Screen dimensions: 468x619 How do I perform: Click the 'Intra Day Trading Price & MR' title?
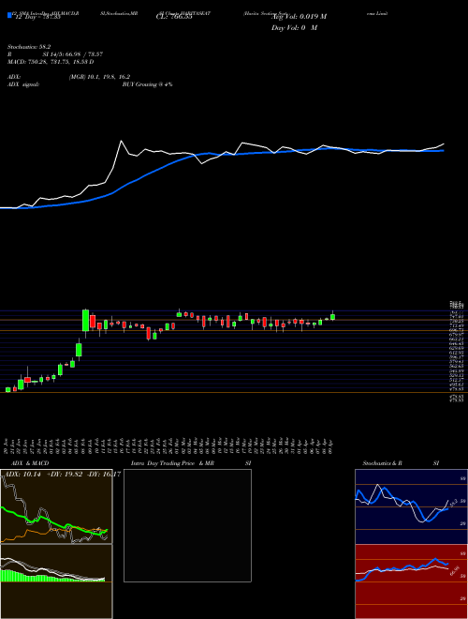pos(172,463)
